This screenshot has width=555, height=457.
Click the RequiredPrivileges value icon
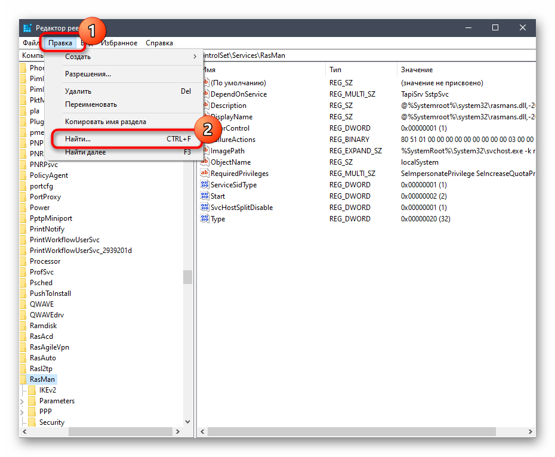pyautogui.click(x=206, y=174)
